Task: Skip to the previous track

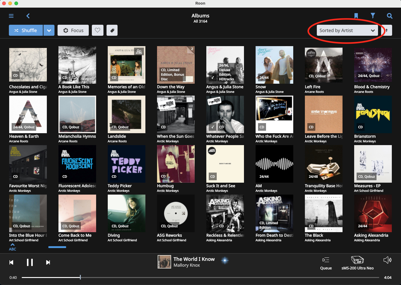Action: [x=11, y=262]
